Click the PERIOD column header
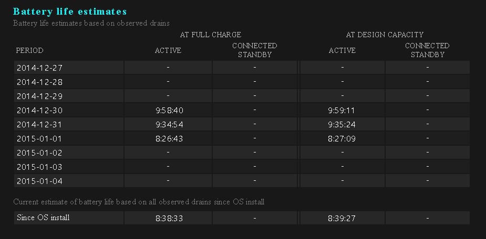 coord(30,51)
